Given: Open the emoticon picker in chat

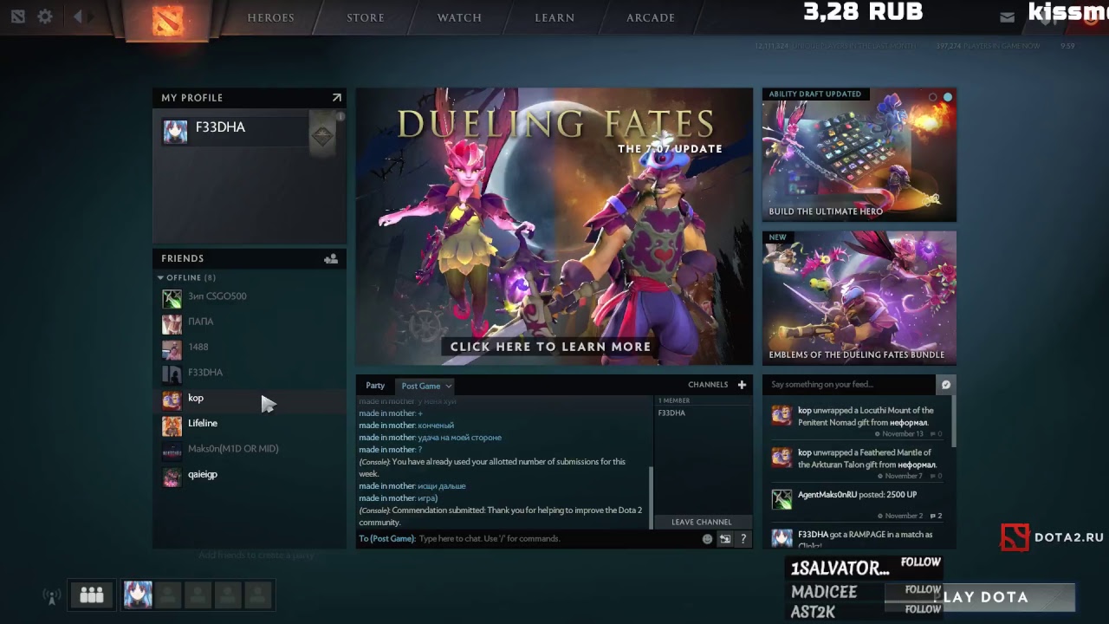Looking at the screenshot, I should (x=707, y=539).
